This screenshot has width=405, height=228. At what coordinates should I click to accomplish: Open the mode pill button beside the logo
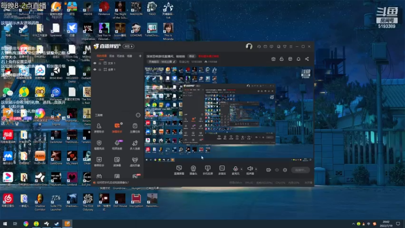tap(129, 46)
